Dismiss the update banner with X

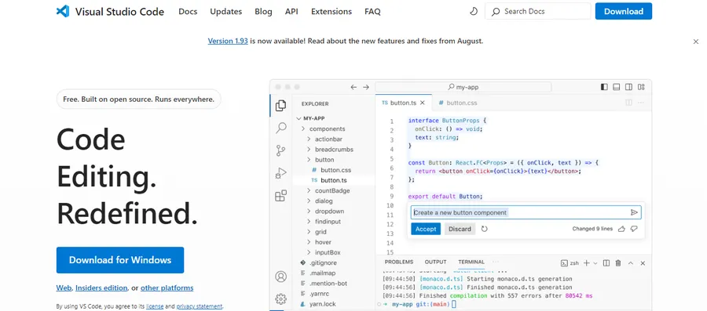click(695, 42)
